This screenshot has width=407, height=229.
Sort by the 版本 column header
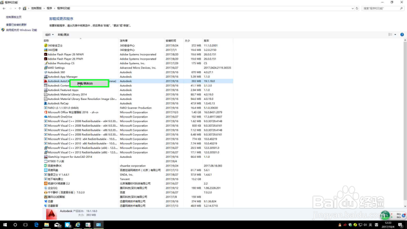[217, 40]
